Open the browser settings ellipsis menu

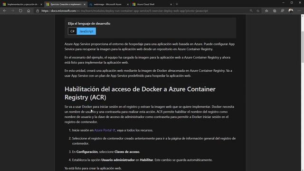tap(299, 11)
